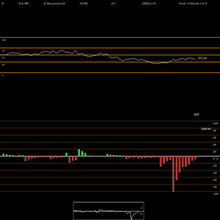Click the '0' label on the RSI axis
The height and width of the screenshot is (220, 220).
click(2, 75)
